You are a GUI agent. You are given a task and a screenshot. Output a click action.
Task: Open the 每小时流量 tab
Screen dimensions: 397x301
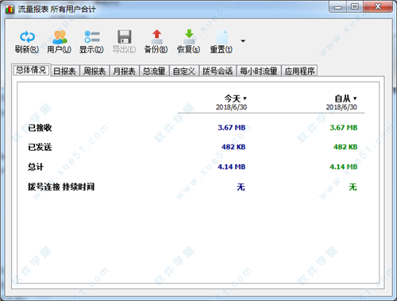[259, 71]
